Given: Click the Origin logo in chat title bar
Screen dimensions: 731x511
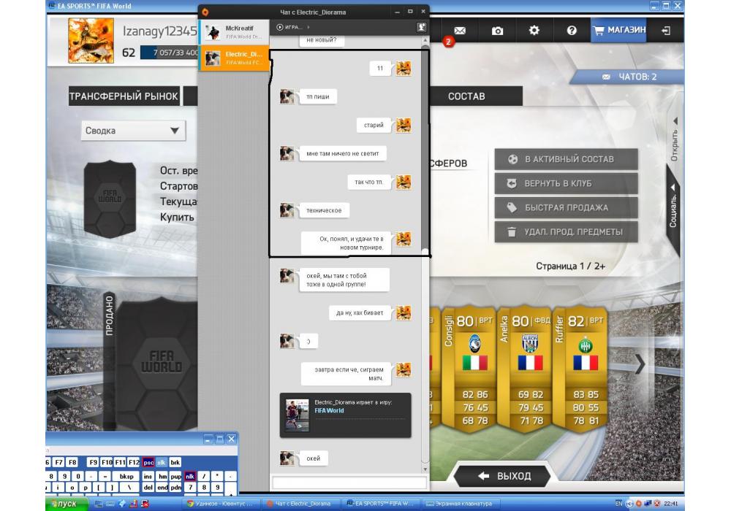Looking at the screenshot, I should point(205,12).
